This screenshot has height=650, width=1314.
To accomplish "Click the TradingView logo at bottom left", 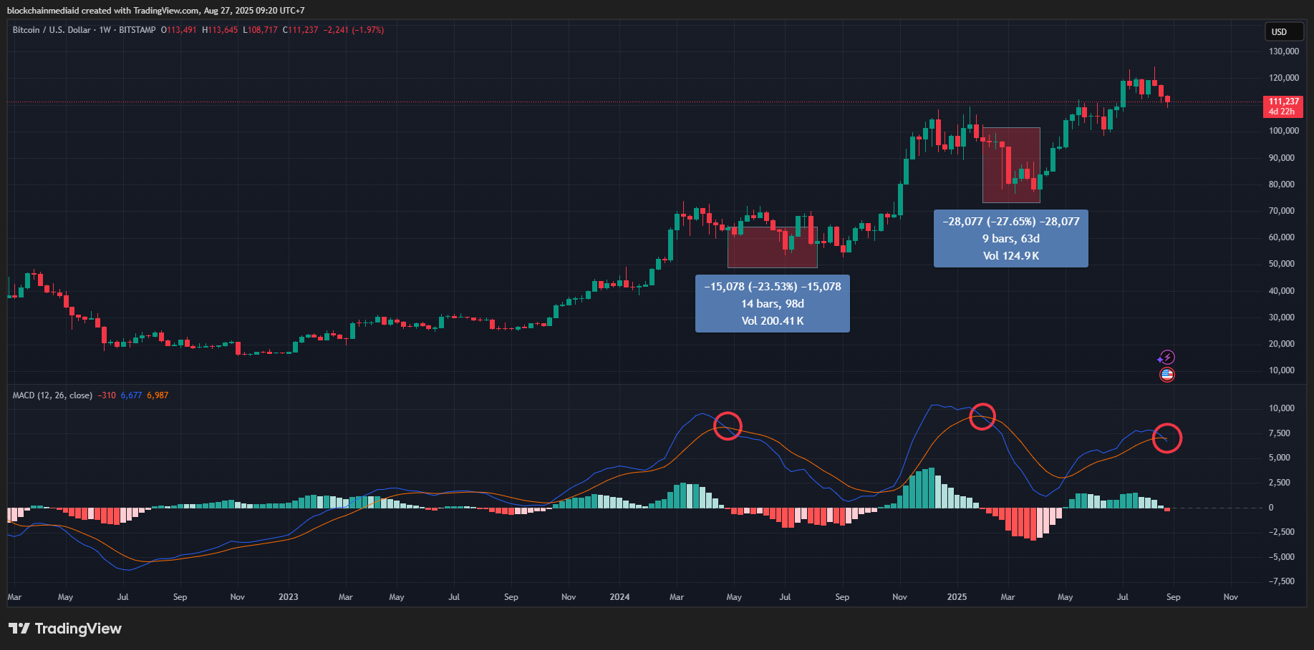I will 65,629.
